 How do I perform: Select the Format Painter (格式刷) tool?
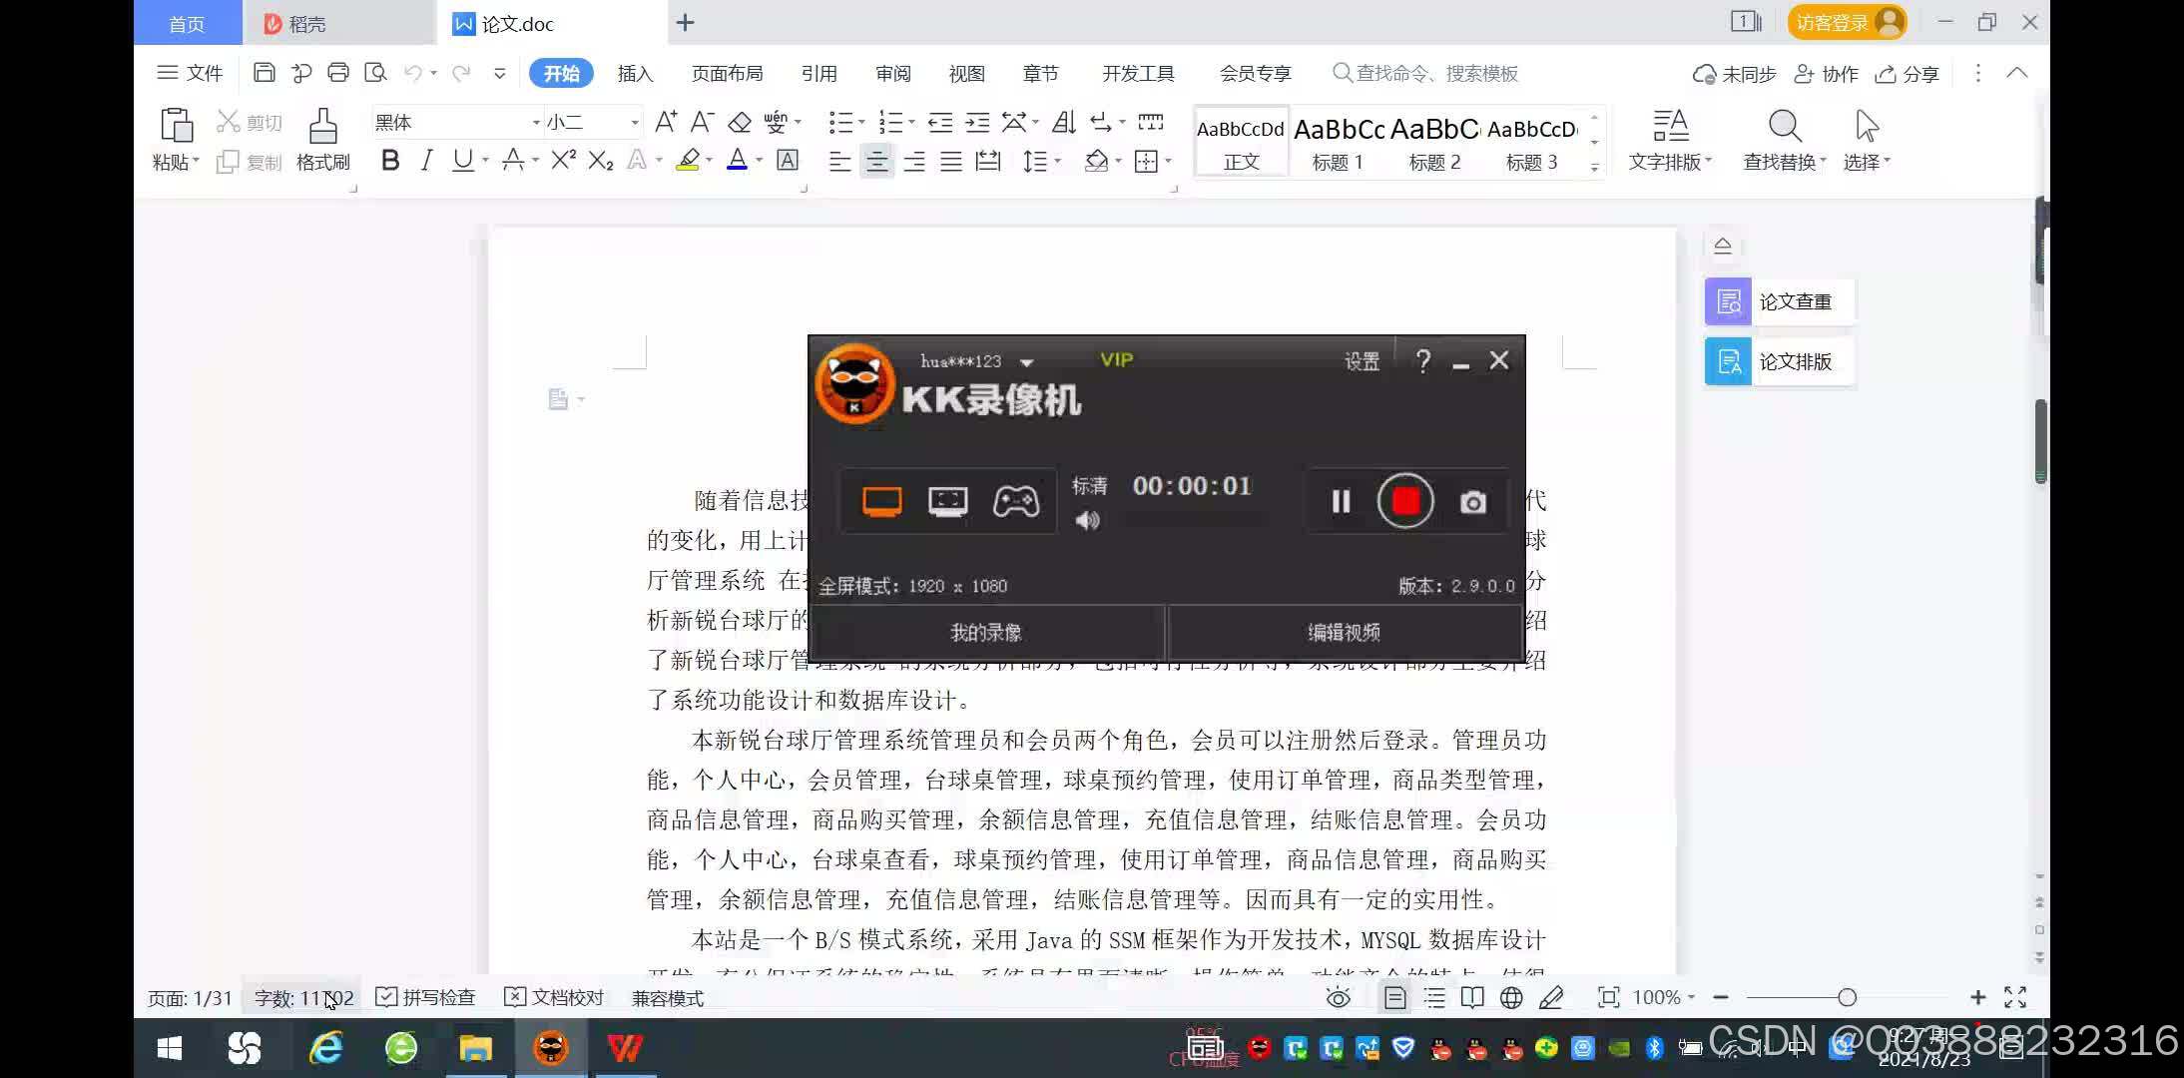point(321,140)
